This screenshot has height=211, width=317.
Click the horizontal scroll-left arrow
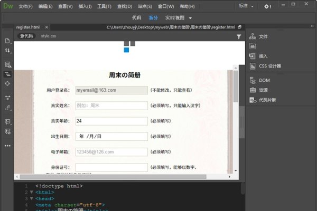click(x=17, y=177)
